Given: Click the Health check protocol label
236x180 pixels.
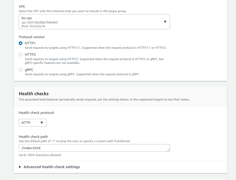Looking at the screenshot, I should 36,113.
